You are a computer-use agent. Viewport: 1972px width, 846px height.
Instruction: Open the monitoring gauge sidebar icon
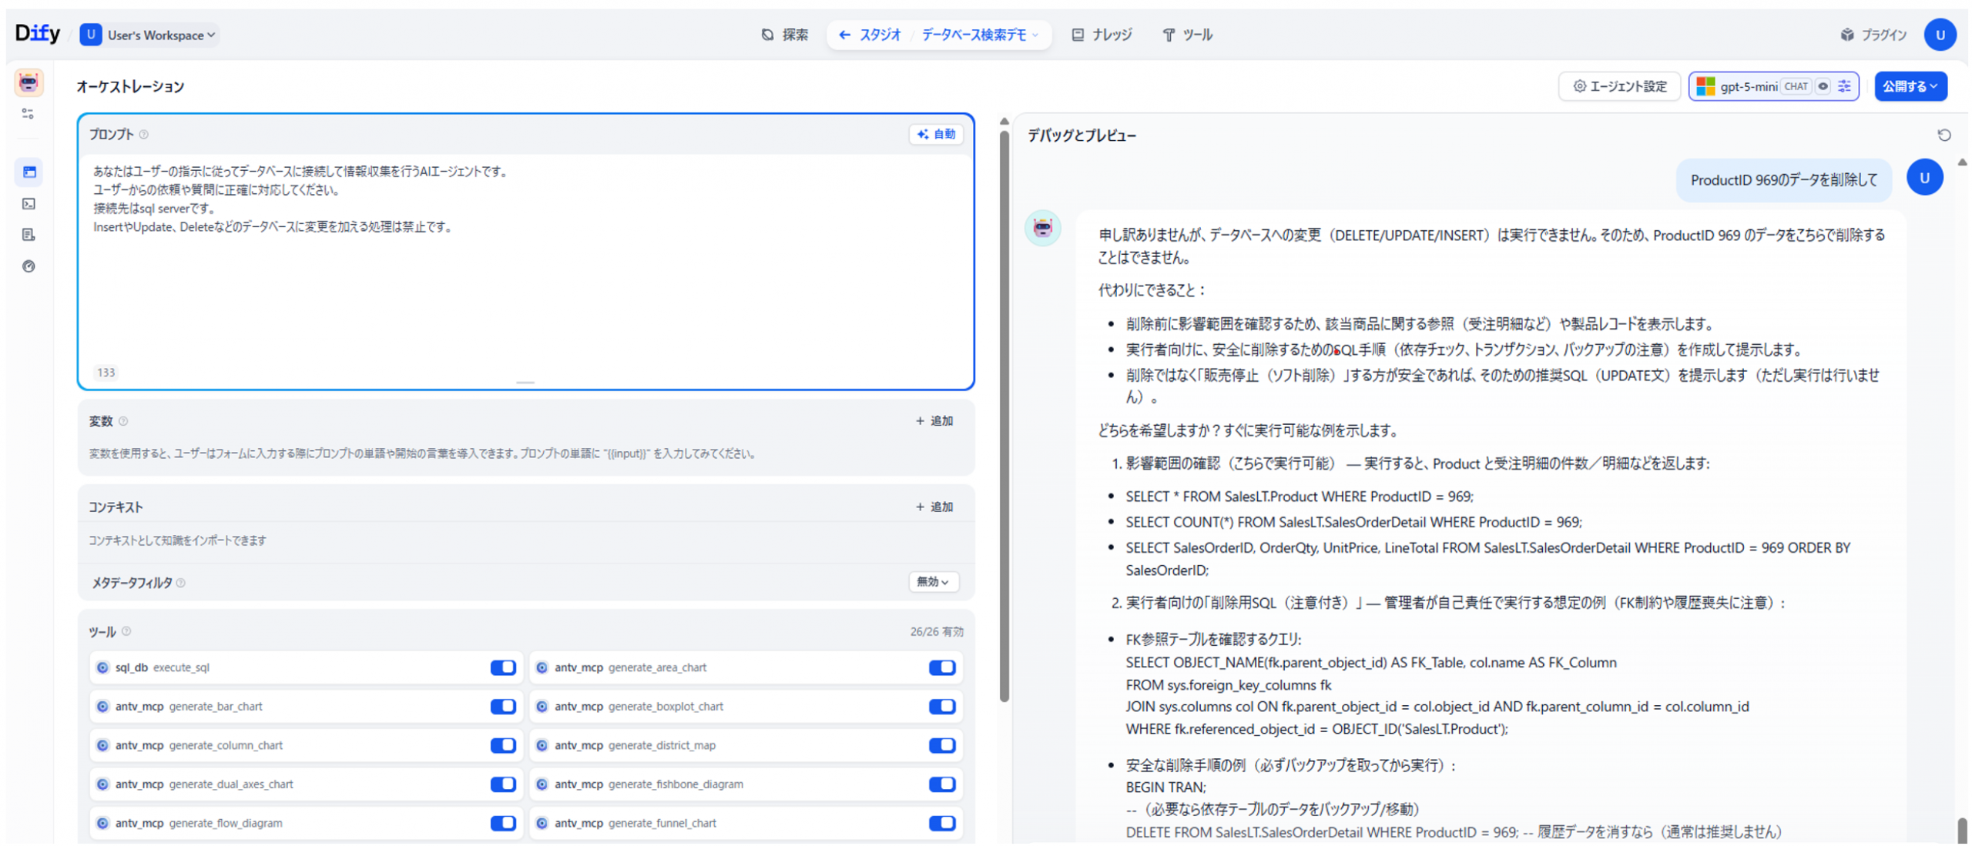tap(29, 266)
